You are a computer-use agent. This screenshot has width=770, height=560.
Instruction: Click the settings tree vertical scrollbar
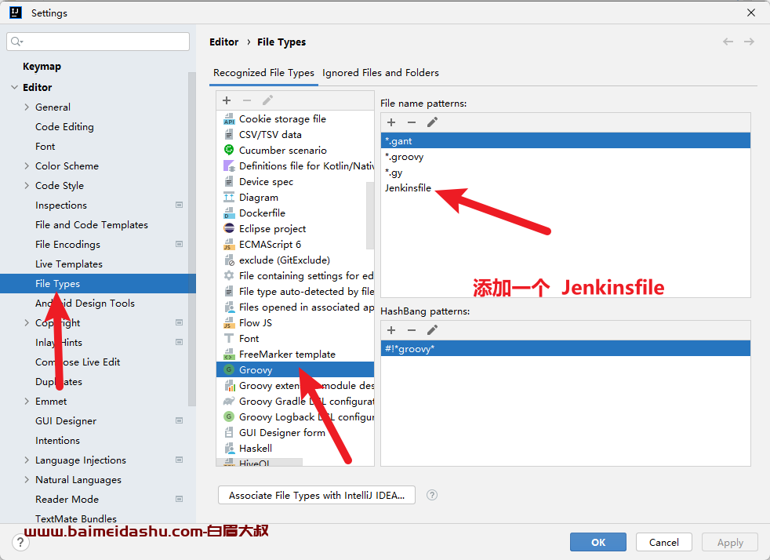(191, 238)
